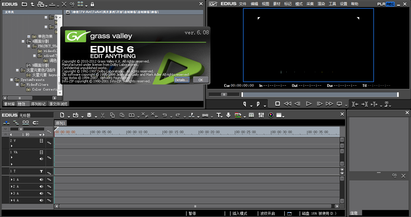411x217 pixels.
Task: Mute audio on track 3 A
Action: click(42, 193)
